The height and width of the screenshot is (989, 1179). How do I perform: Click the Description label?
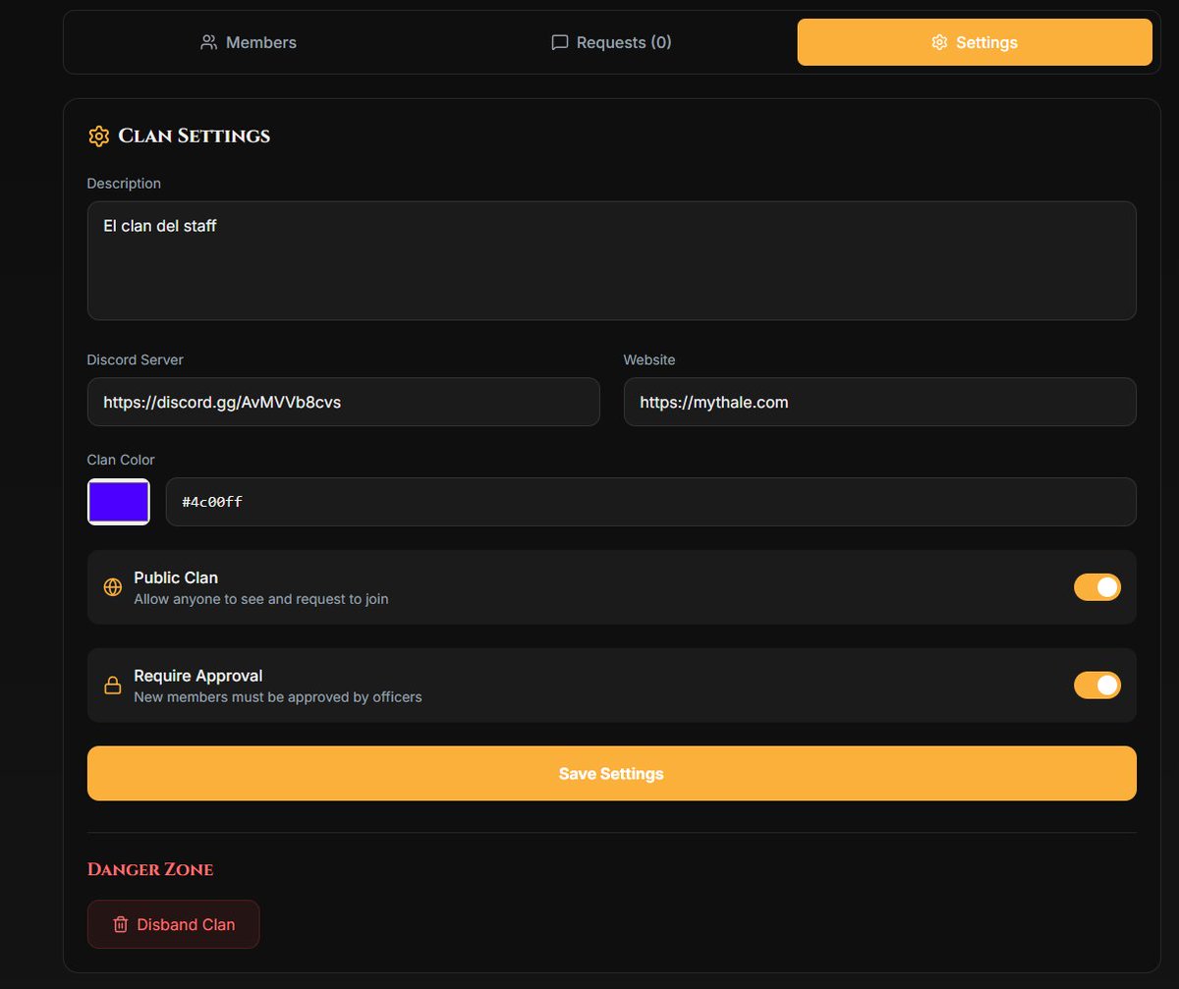tap(124, 184)
